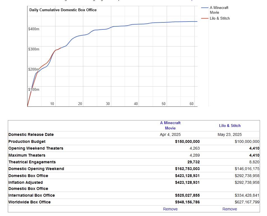Click the $300m label on the chart axis
This screenshot has height=216, width=267.
(34, 49)
